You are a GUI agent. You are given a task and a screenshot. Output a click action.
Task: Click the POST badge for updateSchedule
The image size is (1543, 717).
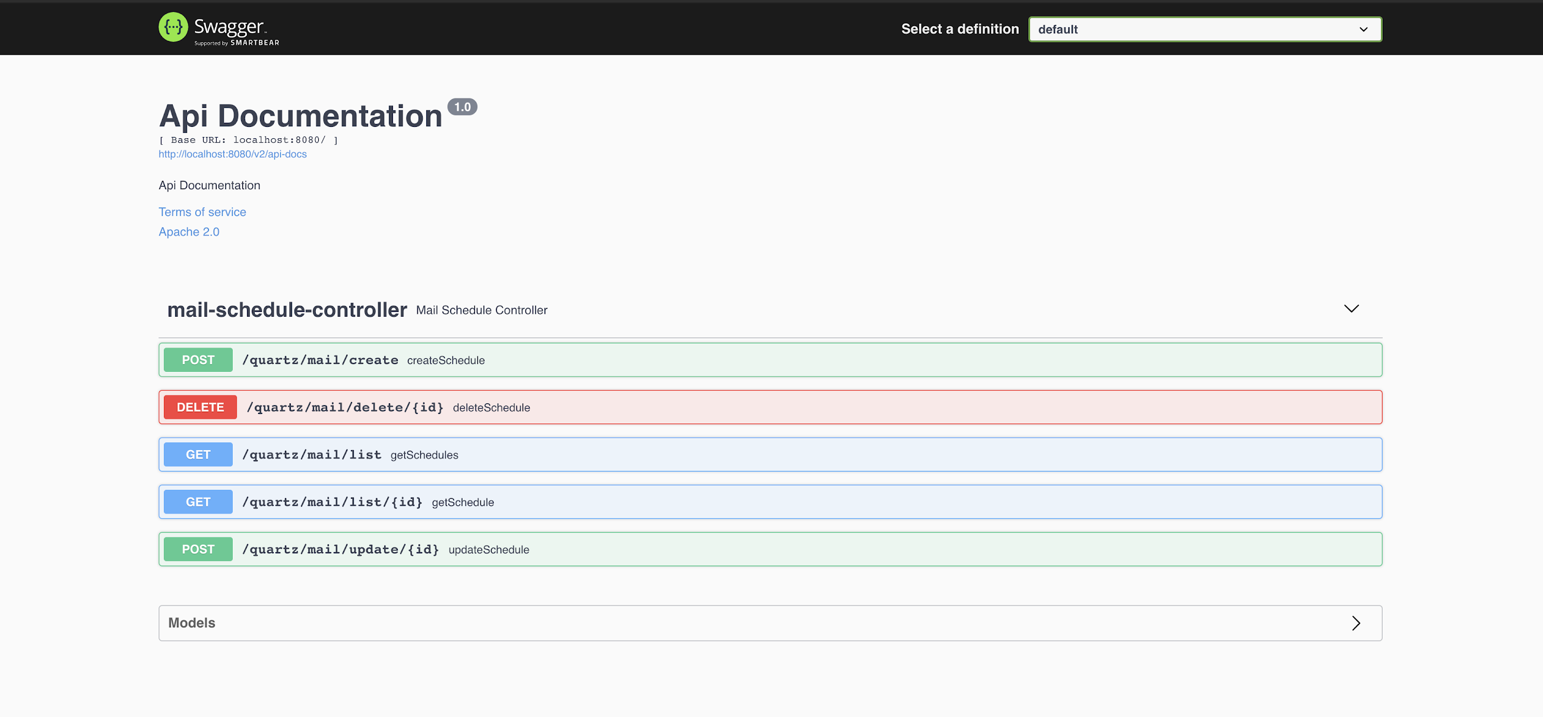pyautogui.click(x=198, y=548)
